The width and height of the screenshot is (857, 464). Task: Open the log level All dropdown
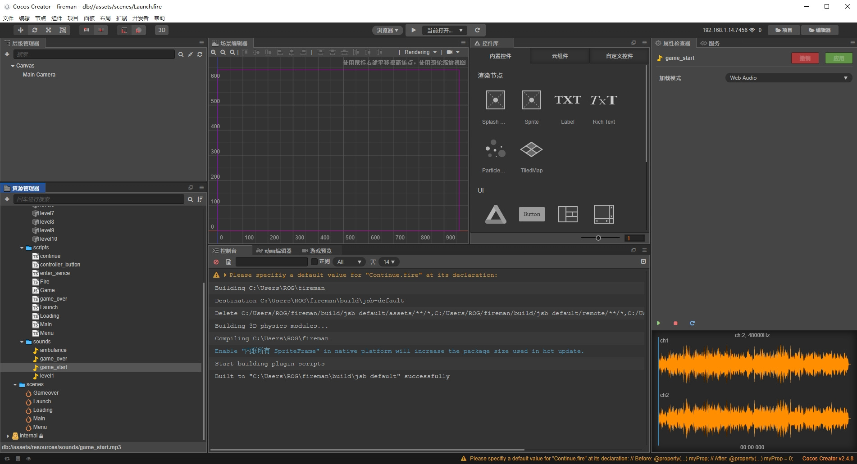[x=349, y=262]
